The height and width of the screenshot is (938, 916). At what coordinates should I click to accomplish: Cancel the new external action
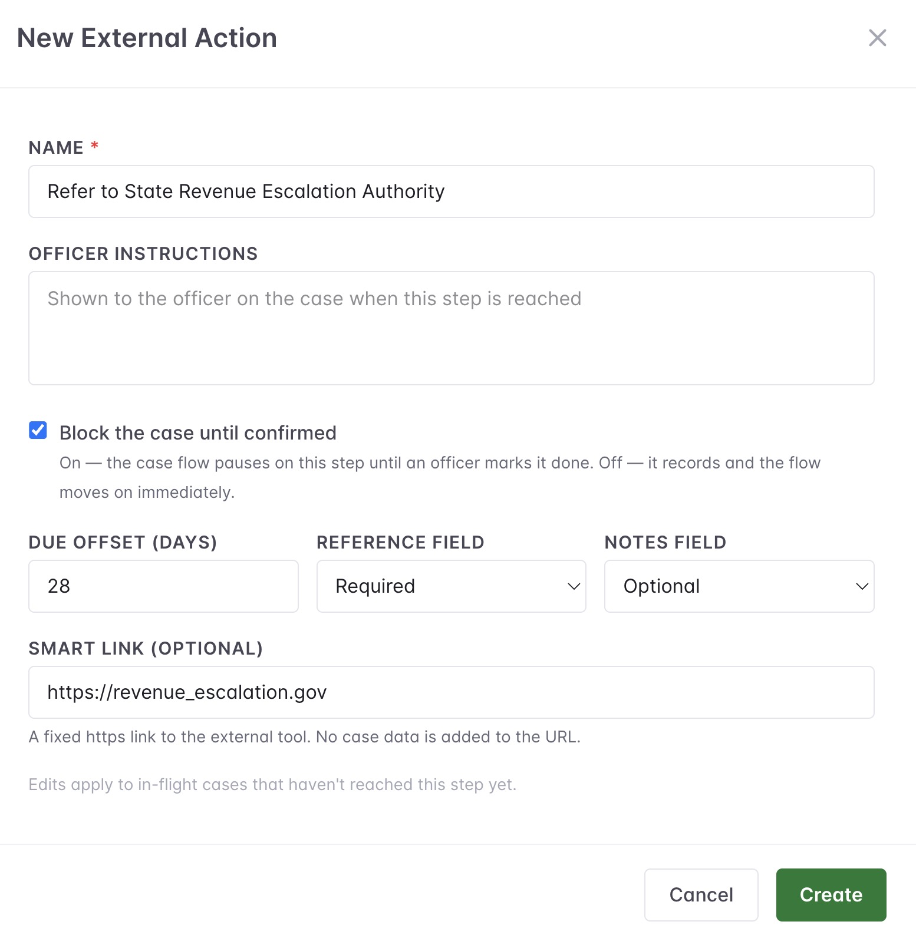click(701, 894)
